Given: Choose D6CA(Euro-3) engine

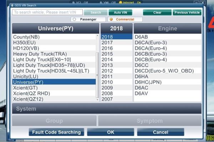Looking at the screenshot, I should click(168, 43).
